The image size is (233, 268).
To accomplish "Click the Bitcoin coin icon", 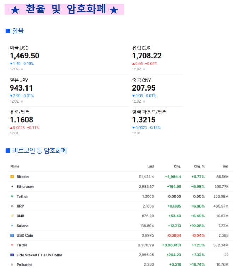I will click(12, 177).
